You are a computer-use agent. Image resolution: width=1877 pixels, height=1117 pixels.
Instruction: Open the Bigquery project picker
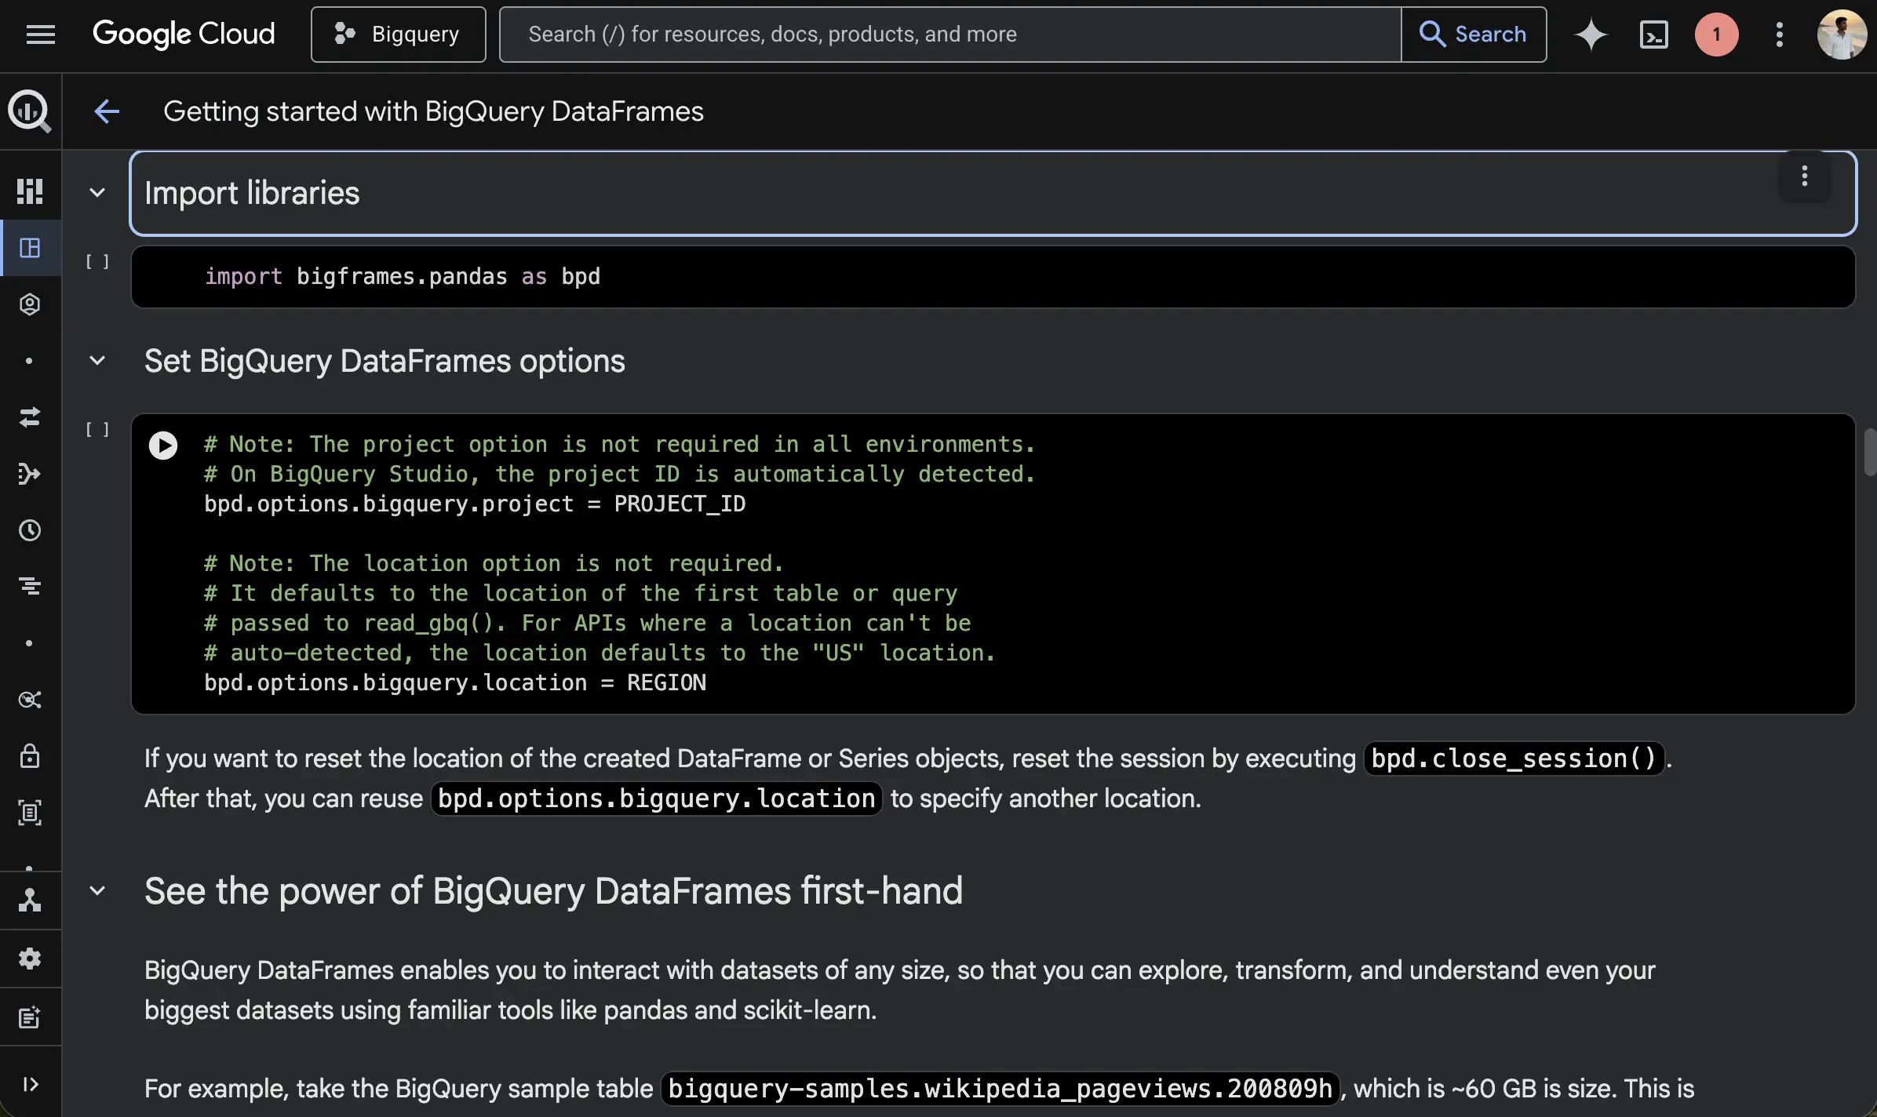click(398, 35)
